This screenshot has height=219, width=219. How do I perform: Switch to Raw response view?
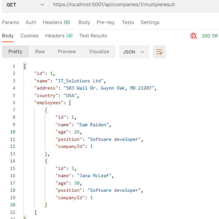[40, 52]
